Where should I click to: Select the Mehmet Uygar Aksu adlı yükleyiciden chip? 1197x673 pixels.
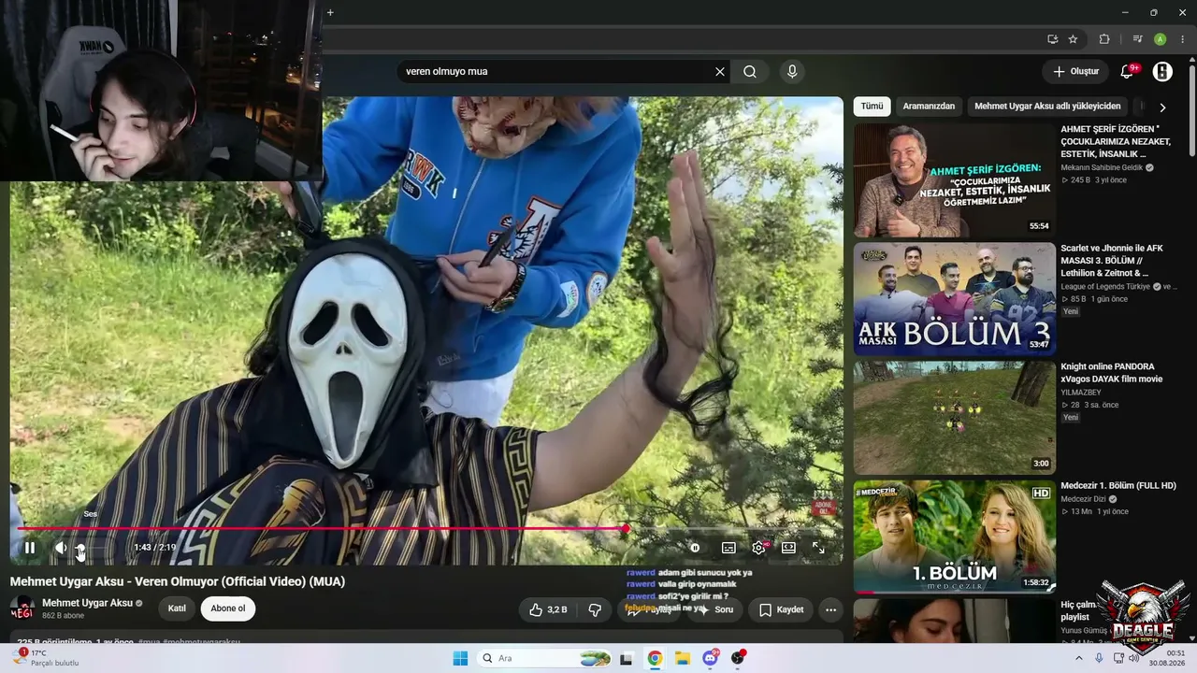pos(1047,107)
